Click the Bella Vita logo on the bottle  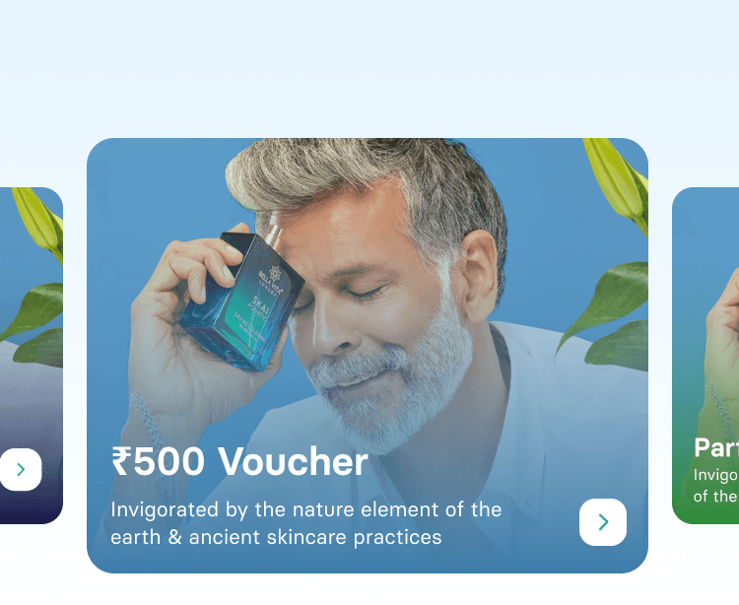[x=272, y=279]
